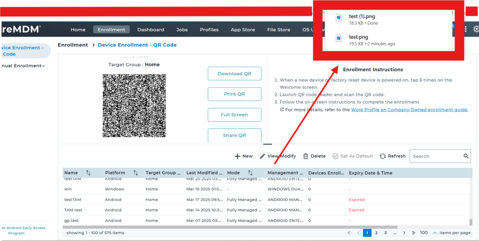Click the Expired status in testTAM row
479x241 pixels.
point(356,199)
